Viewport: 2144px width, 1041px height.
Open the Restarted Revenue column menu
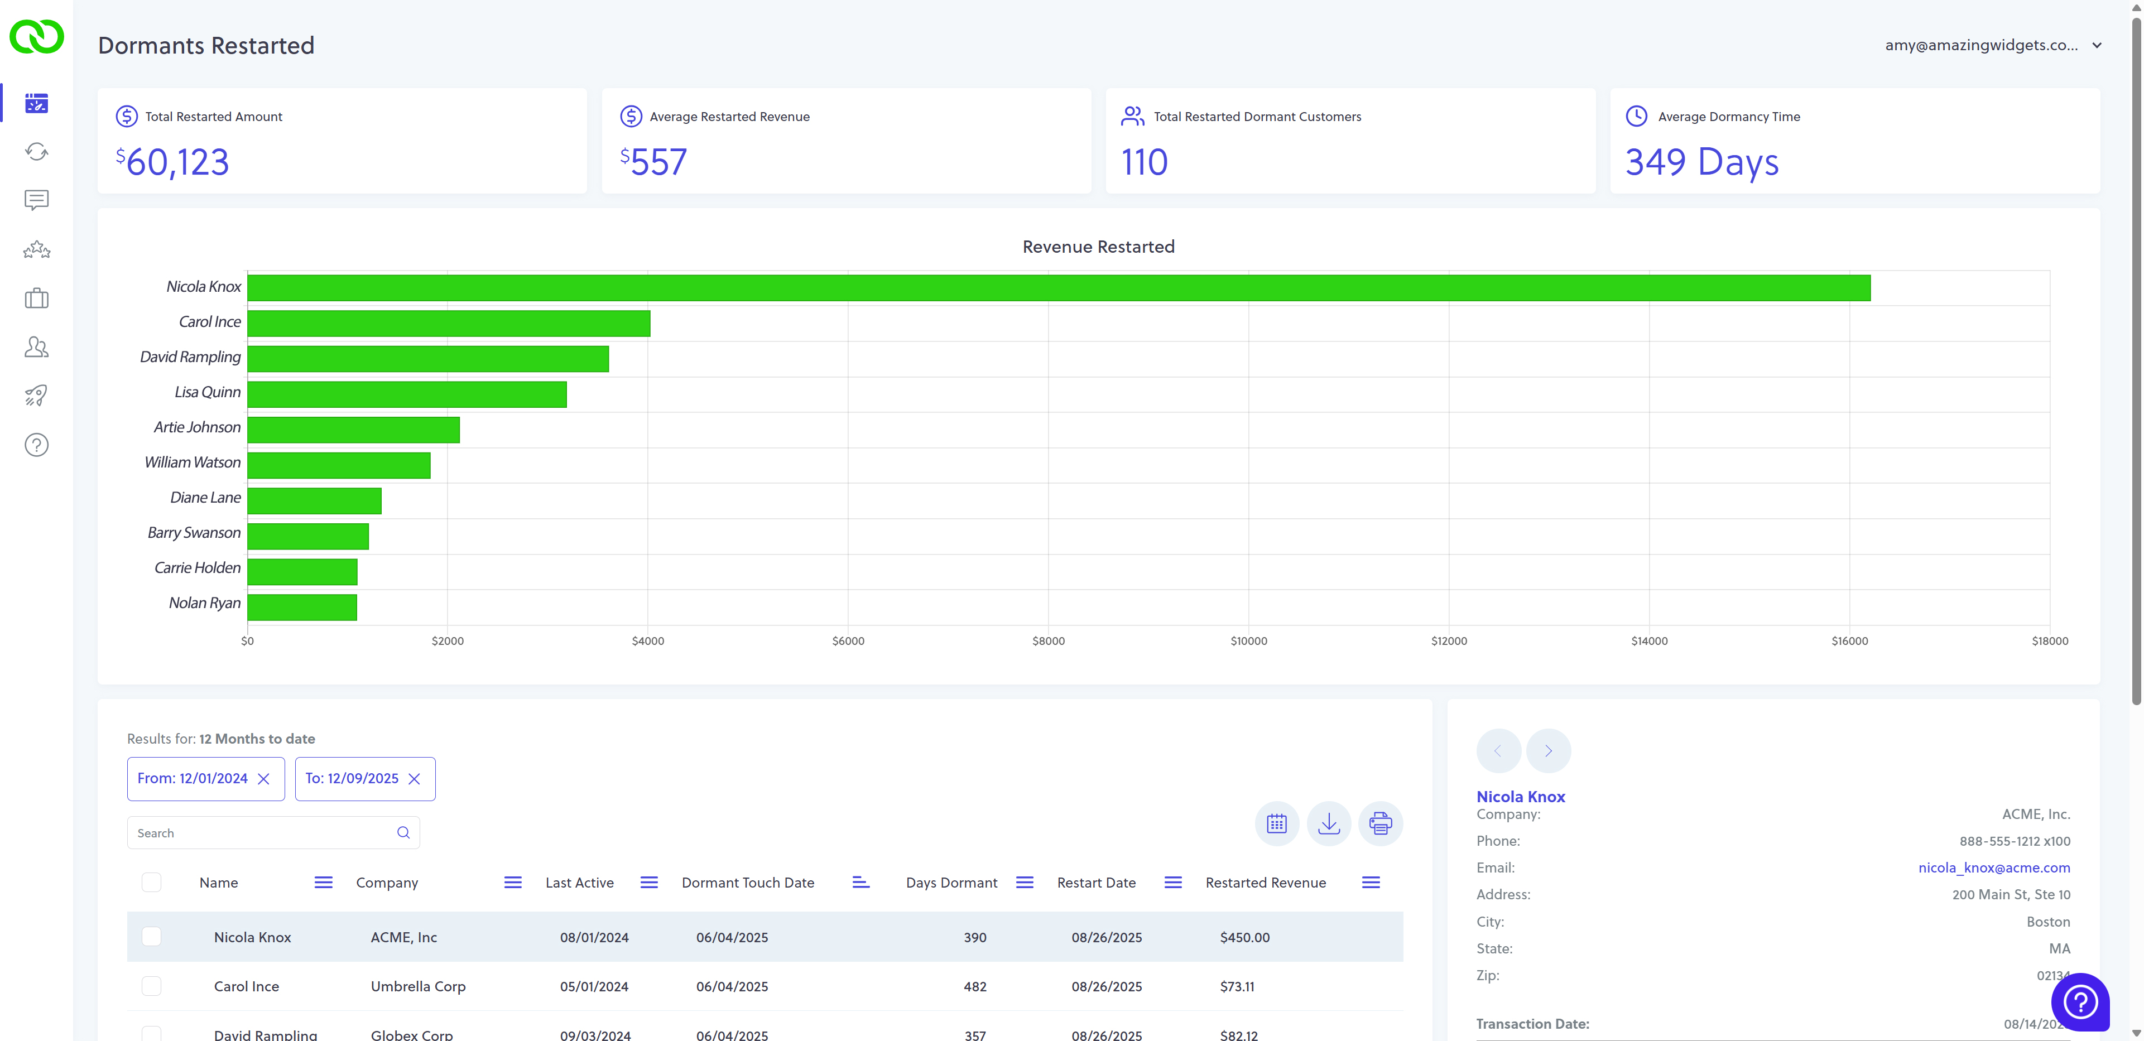1370,882
